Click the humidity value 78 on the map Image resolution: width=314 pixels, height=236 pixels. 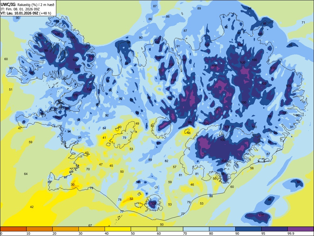pos(120,200)
